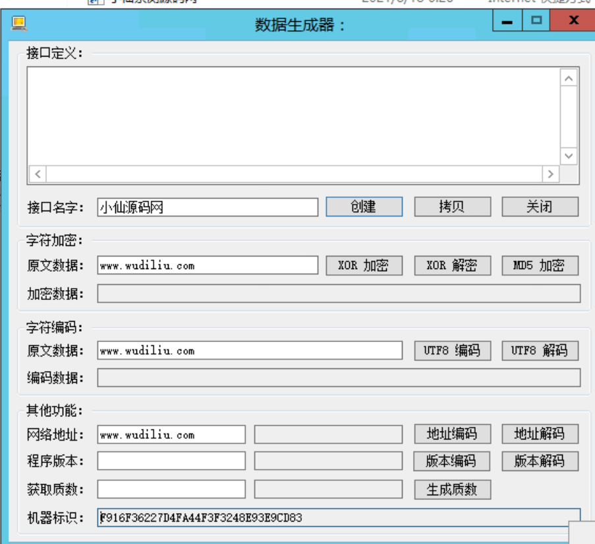
Task: Click the 机器标识 label
Action: tap(55, 518)
